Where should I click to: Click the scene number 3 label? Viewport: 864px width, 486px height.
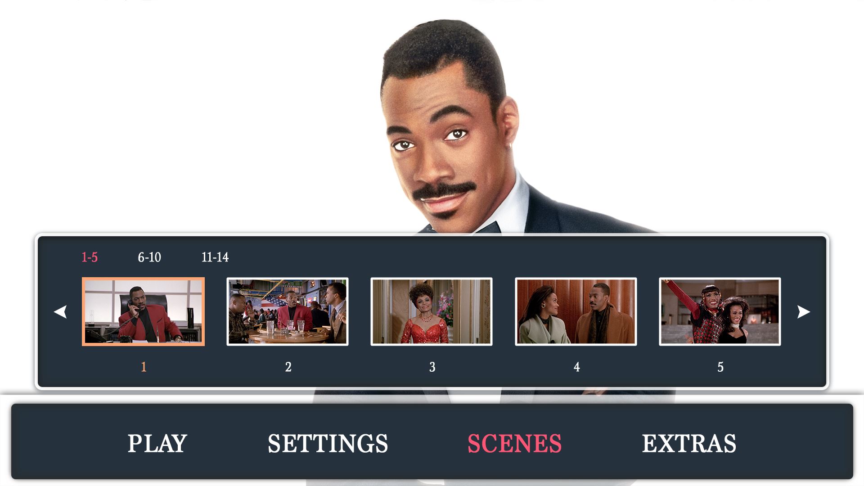click(432, 367)
